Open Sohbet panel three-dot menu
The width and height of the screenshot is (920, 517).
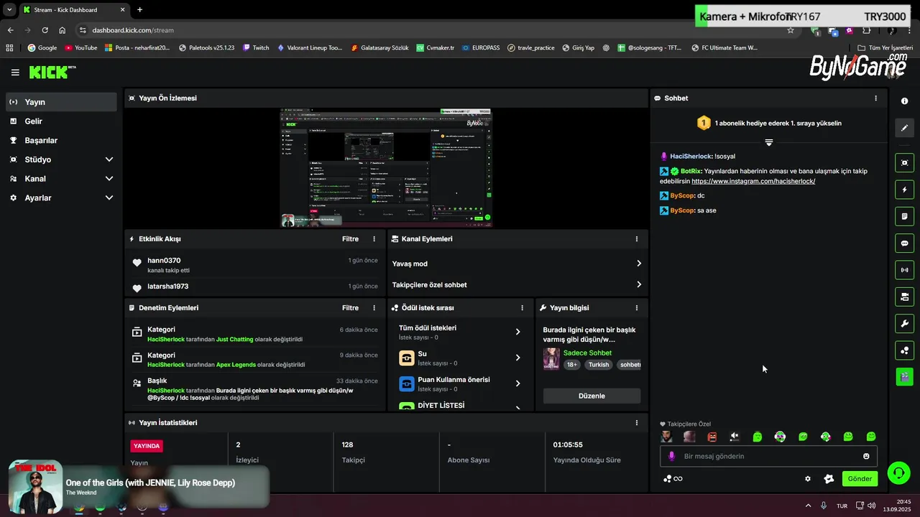coord(875,98)
